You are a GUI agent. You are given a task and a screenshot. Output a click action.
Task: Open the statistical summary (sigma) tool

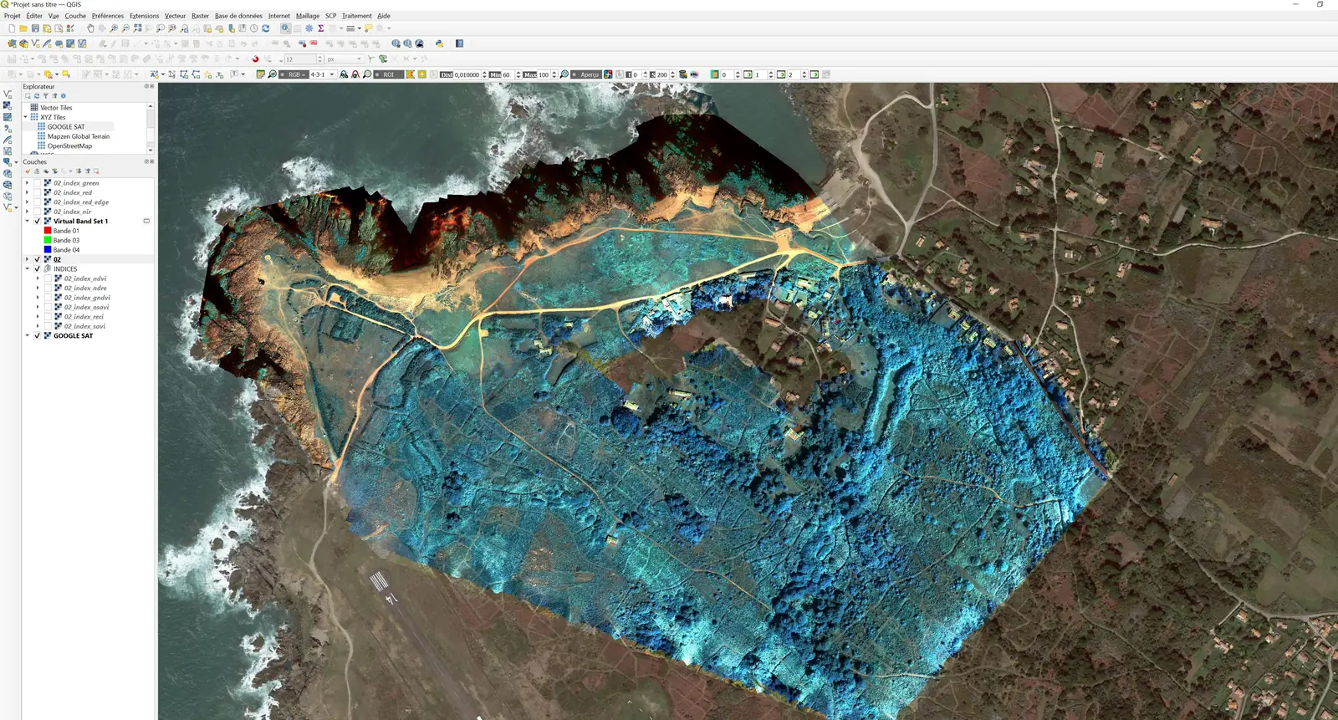[x=321, y=28]
